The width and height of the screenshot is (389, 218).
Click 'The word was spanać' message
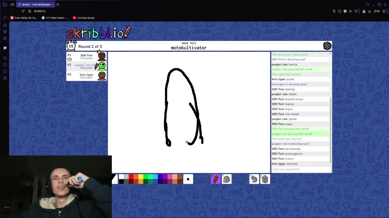point(300,139)
